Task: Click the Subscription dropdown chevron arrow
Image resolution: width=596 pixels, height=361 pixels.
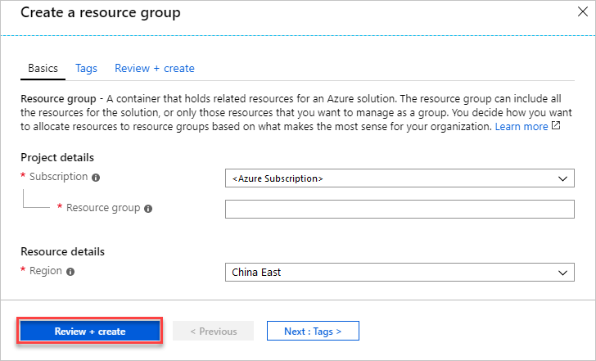Action: pyautogui.click(x=562, y=178)
